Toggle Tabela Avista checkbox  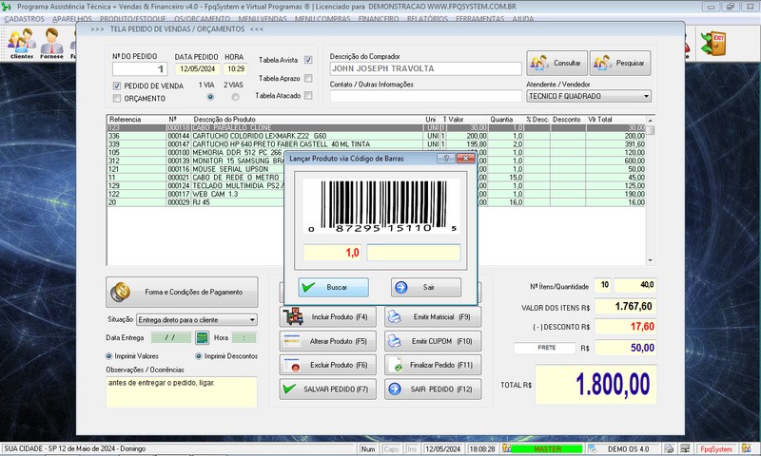point(308,60)
